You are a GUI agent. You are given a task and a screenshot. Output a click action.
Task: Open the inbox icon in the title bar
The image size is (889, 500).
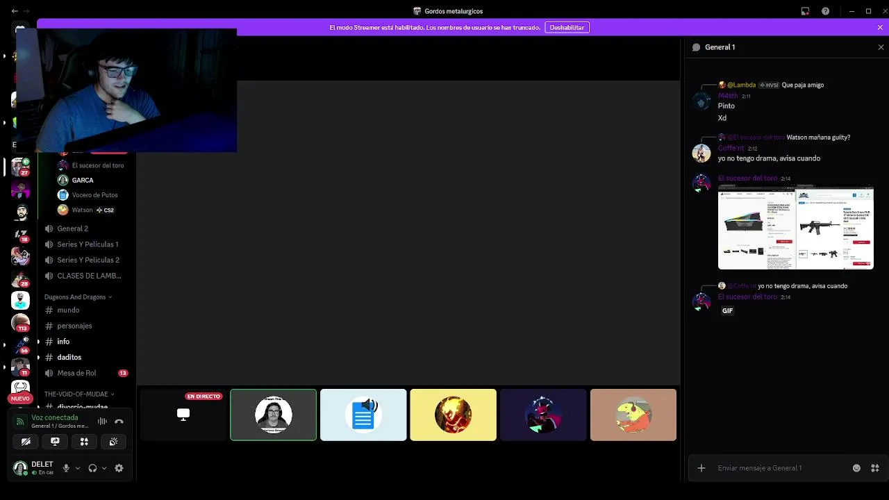805,11
